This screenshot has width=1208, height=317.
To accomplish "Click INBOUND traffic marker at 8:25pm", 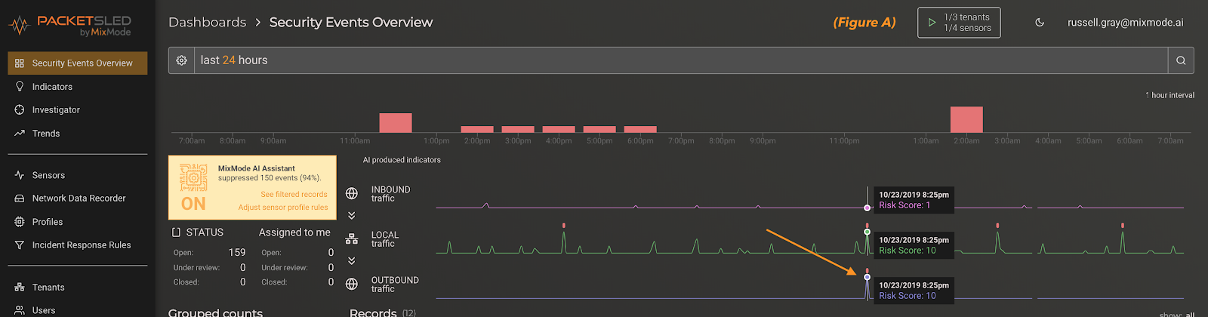I will [x=867, y=208].
